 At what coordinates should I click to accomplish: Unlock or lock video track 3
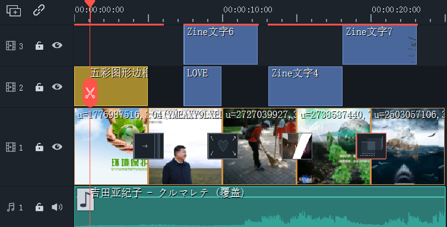[x=39, y=46]
